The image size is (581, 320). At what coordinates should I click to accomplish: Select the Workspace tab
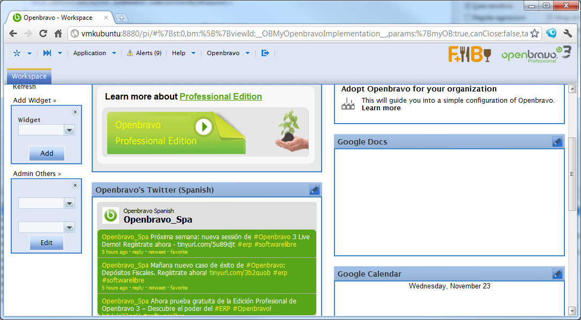[x=29, y=76]
